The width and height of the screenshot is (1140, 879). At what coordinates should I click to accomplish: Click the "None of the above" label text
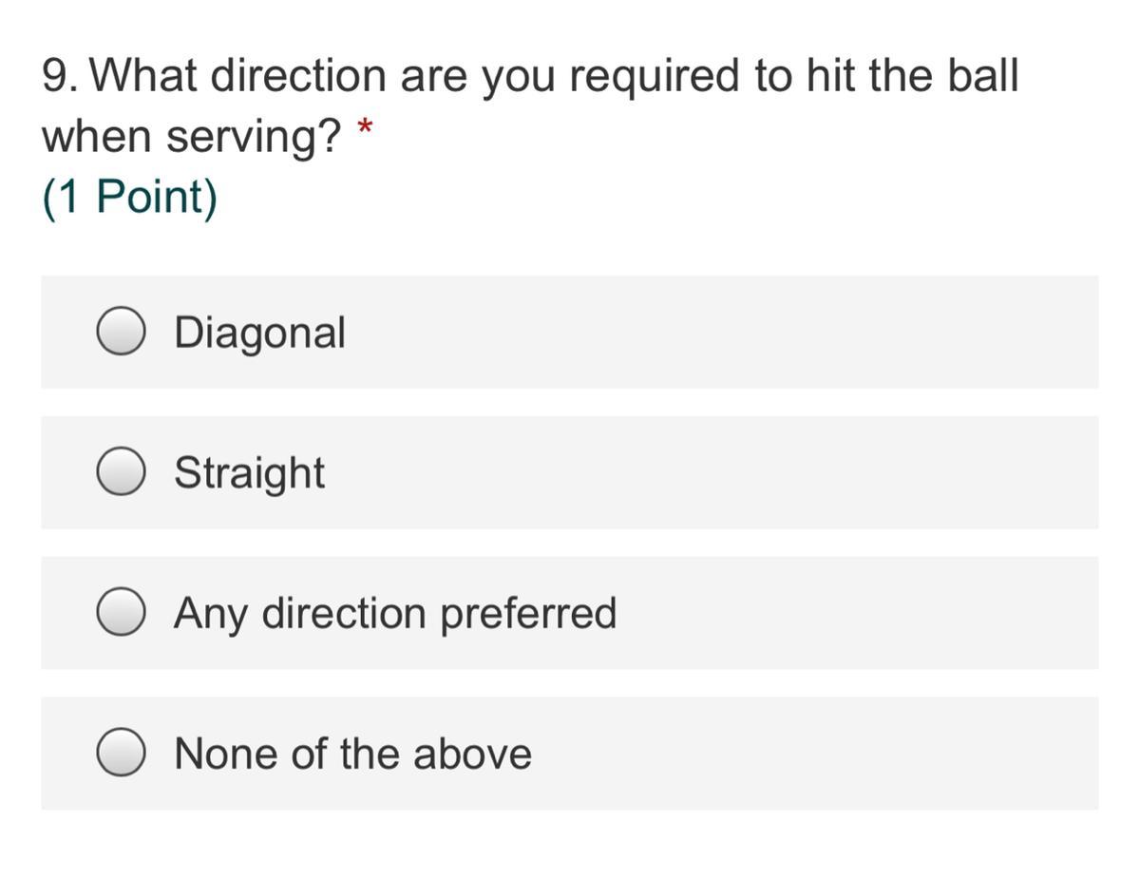(x=352, y=754)
